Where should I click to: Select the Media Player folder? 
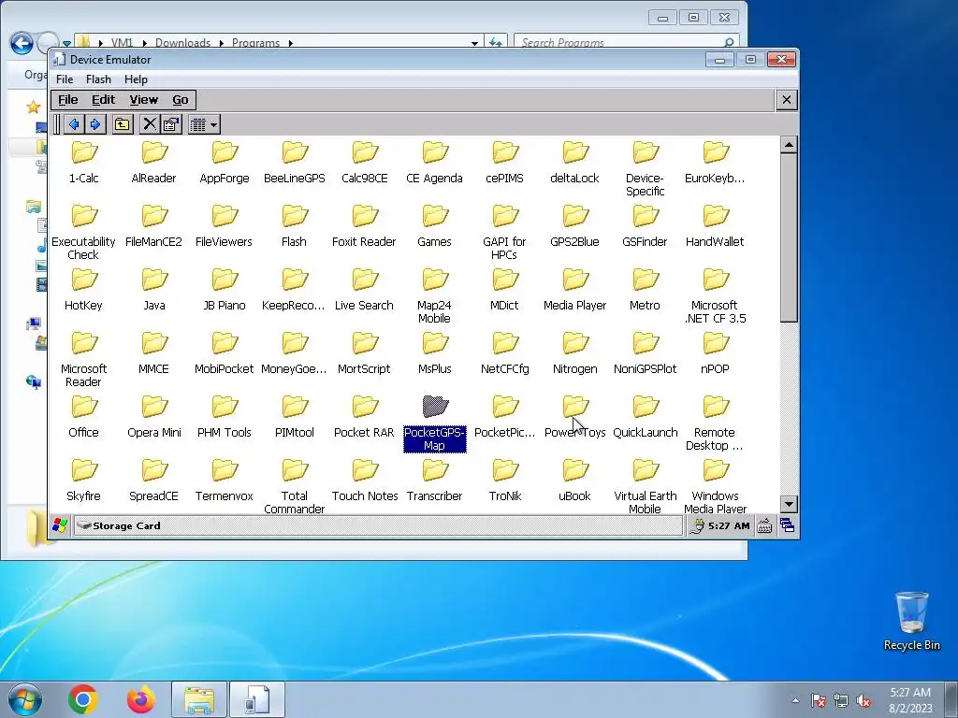[x=575, y=289]
